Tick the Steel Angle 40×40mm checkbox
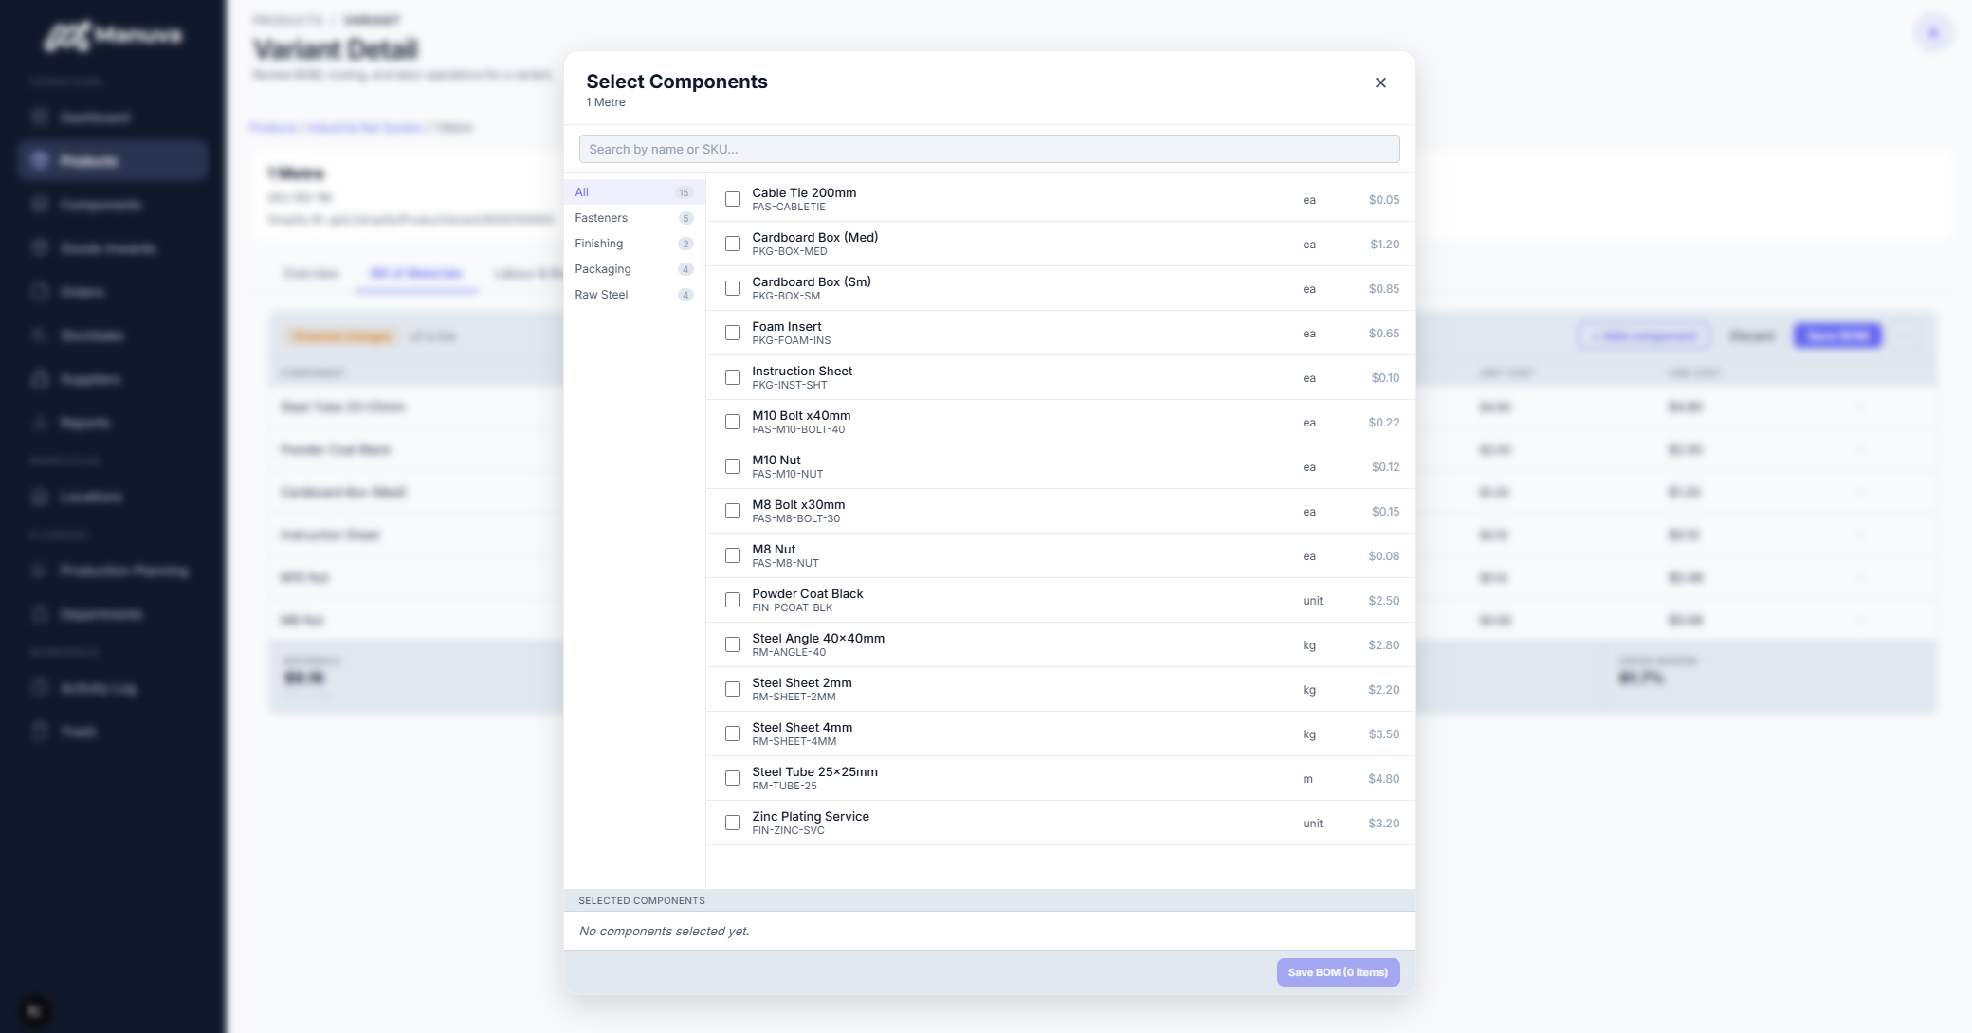The width and height of the screenshot is (1972, 1033). coord(733,644)
